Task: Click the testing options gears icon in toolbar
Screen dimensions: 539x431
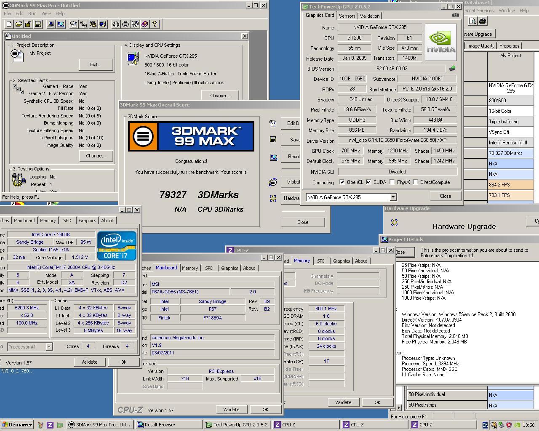Action: [93, 24]
